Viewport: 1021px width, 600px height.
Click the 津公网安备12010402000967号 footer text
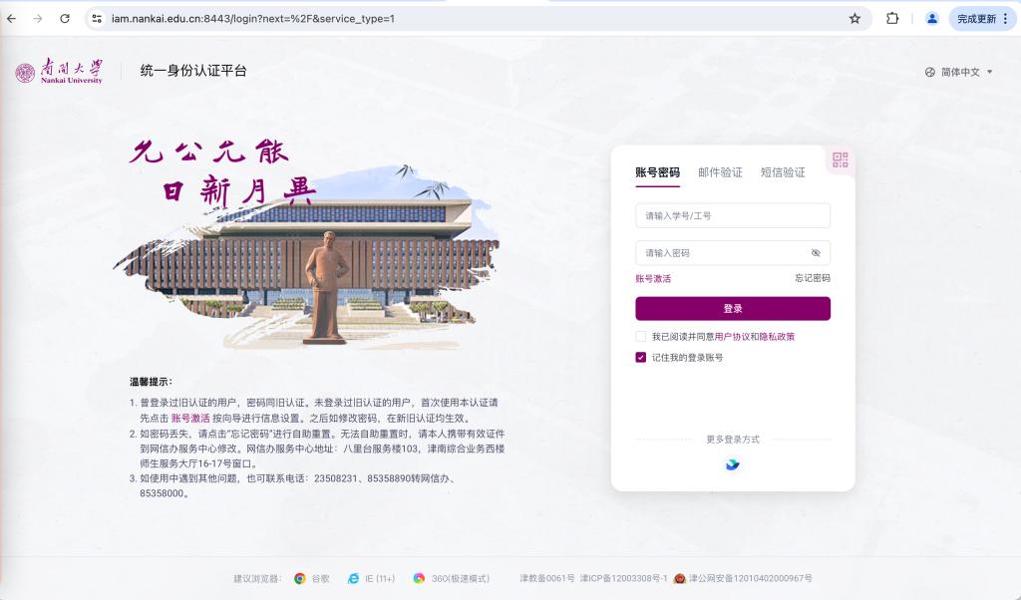750,578
